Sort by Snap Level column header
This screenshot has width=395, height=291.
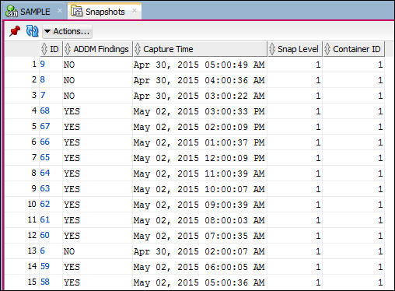click(x=295, y=49)
